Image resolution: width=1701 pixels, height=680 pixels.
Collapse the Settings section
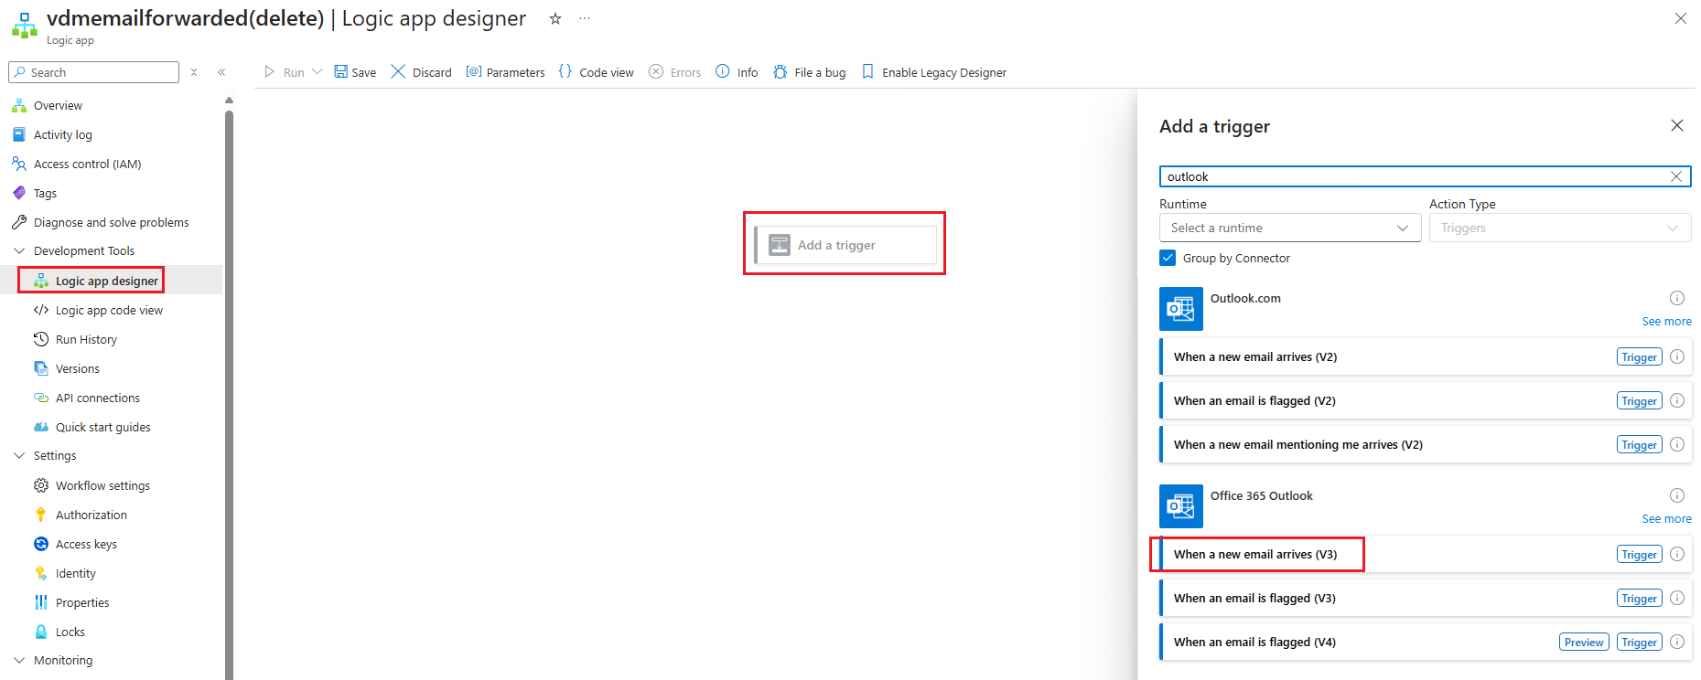pyautogui.click(x=19, y=456)
